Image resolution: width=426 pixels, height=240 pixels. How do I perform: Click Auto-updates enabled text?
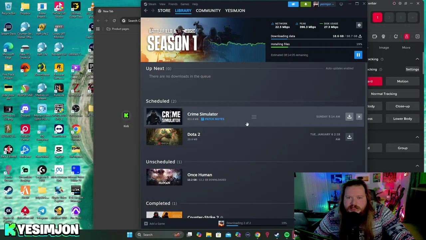point(339,68)
